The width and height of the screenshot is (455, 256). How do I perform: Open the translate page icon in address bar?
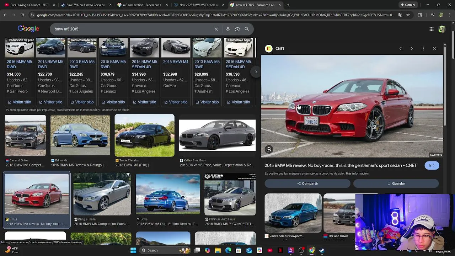pyautogui.click(x=400, y=15)
